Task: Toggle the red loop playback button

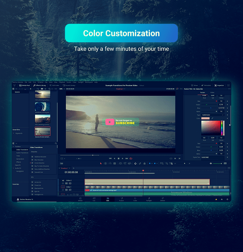Action: pos(131,159)
